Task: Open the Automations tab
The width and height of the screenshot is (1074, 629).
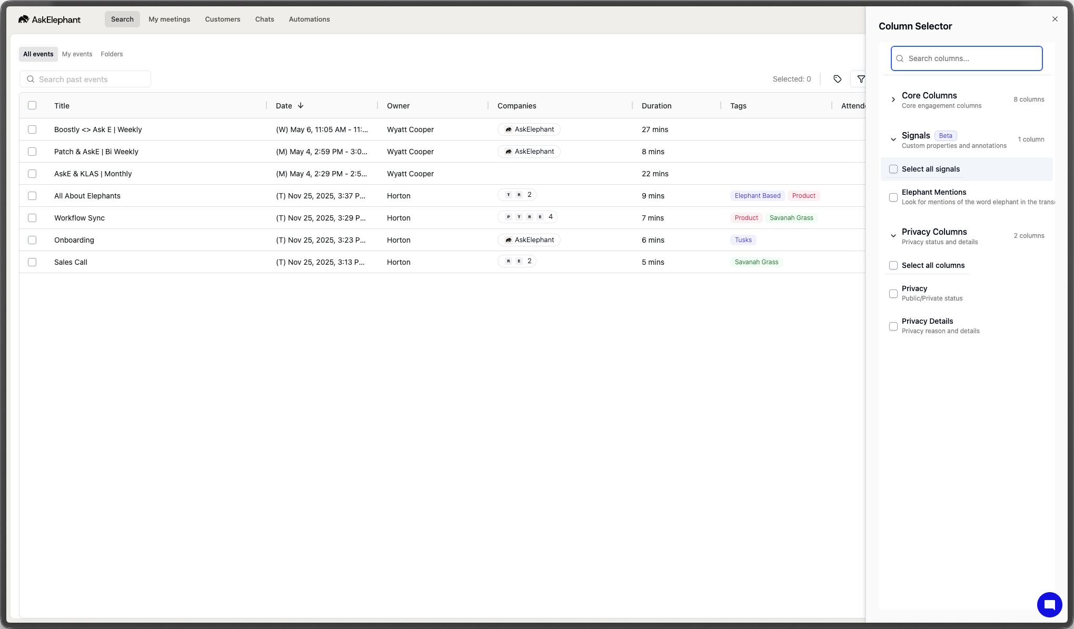Action: (x=310, y=19)
